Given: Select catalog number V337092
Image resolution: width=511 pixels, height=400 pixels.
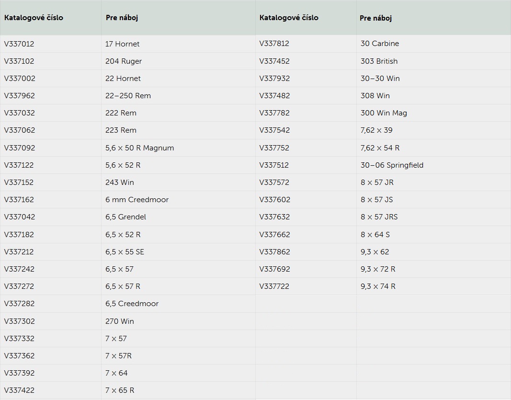Looking at the screenshot, I should [x=19, y=148].
